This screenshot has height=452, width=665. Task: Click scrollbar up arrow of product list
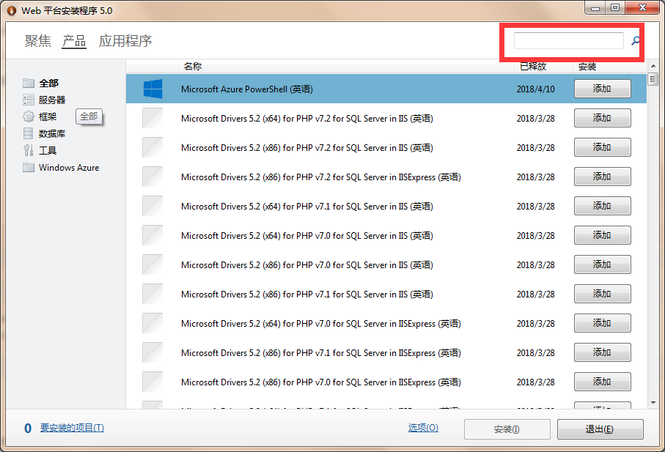(x=653, y=66)
